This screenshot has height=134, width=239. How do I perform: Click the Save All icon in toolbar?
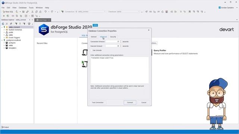tap(27, 12)
